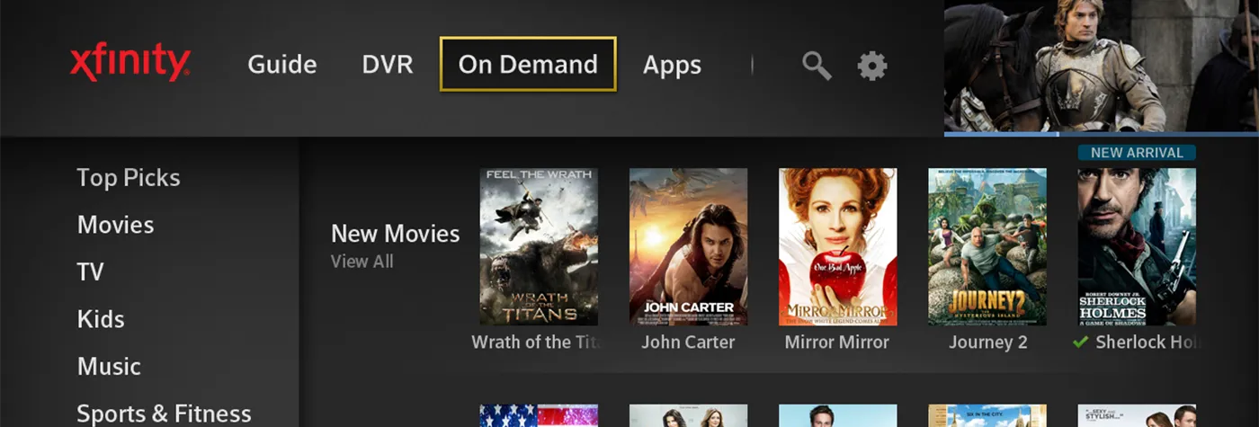Image resolution: width=1259 pixels, height=427 pixels.
Task: Open the Music category
Action: pyautogui.click(x=109, y=366)
